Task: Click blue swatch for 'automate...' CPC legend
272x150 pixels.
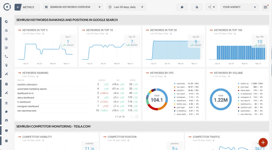Action: (x=175, y=83)
